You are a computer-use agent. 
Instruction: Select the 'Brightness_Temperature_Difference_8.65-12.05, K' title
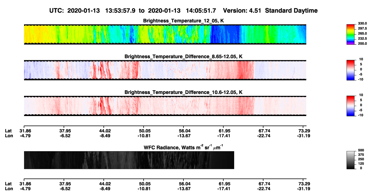183,56
